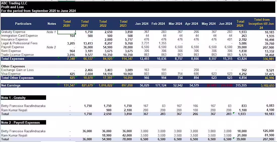Select the 'Total Expenses' row label
Screen dimensions: 277x142
[13, 59]
